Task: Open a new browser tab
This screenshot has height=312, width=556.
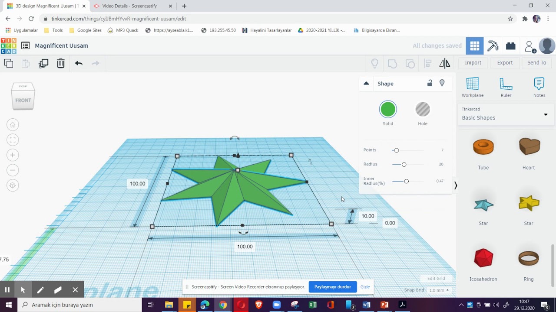Action: click(x=184, y=6)
